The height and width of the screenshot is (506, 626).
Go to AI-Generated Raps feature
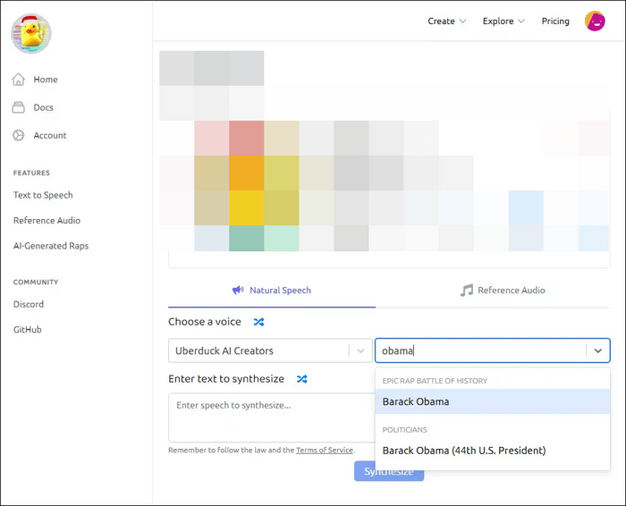click(x=51, y=246)
